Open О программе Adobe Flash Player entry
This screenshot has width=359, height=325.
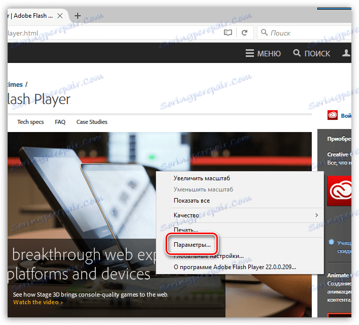click(x=235, y=267)
